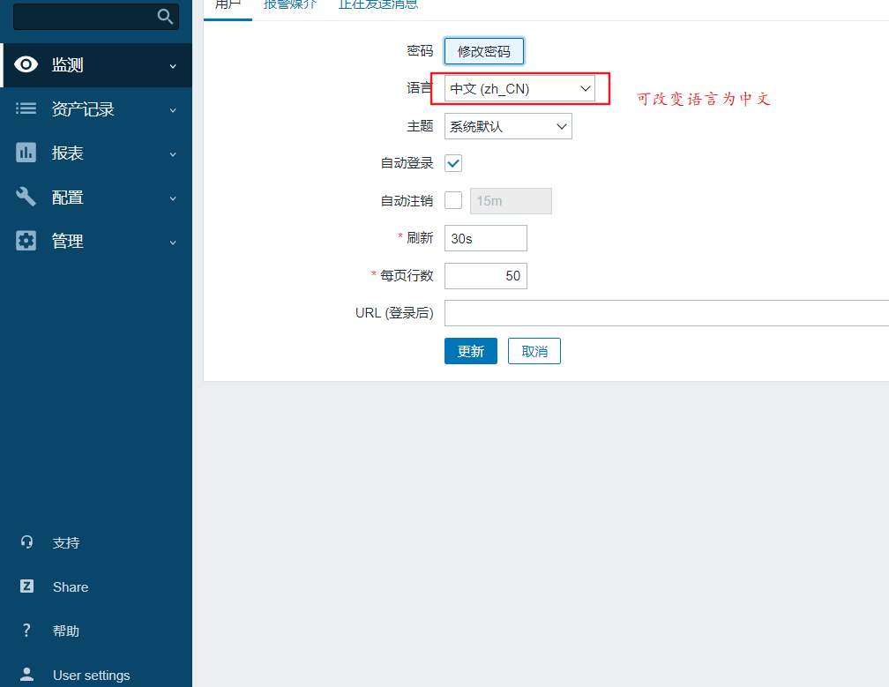Uncheck the 自动登录 checkbox
The height and width of the screenshot is (687, 889).
(x=453, y=163)
